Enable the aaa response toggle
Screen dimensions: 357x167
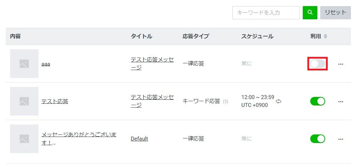click(318, 64)
